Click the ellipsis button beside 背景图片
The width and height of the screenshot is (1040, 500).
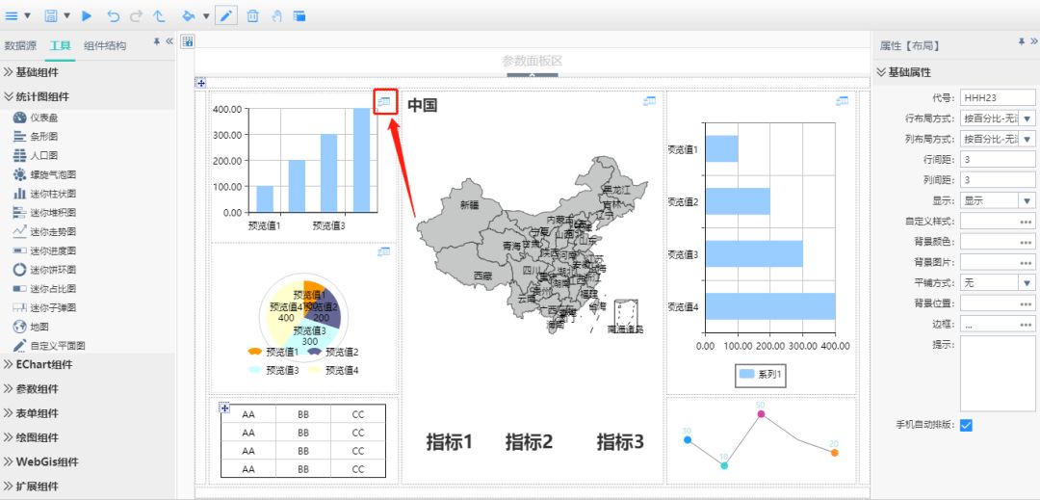pos(1026,262)
